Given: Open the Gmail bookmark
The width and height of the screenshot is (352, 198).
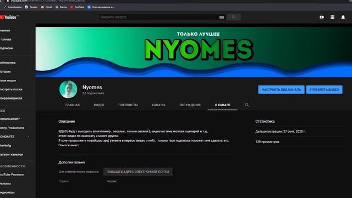Looking at the screenshot, I should (46, 7).
